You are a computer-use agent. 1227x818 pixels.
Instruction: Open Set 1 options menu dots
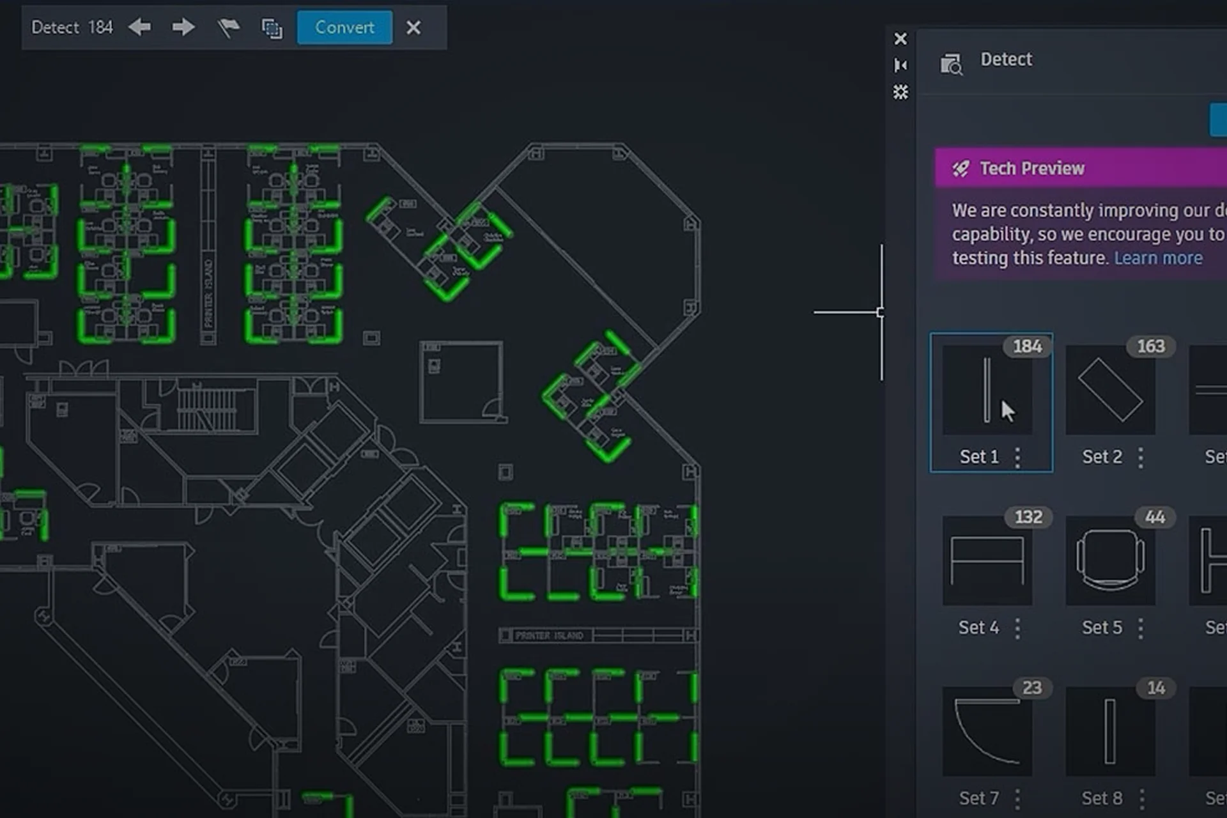[1017, 457]
